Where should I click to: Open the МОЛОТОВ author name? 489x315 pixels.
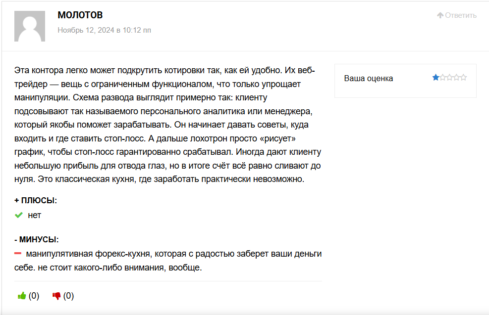(80, 15)
